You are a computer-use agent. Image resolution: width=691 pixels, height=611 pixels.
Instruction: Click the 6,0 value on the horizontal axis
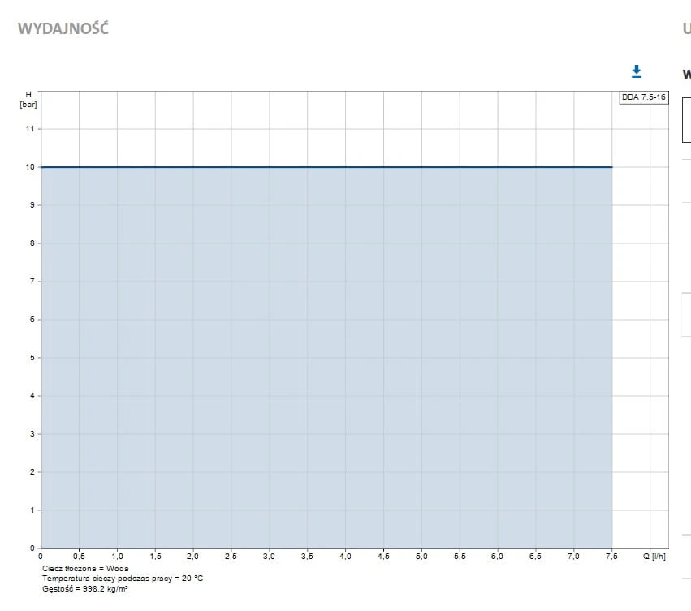pyautogui.click(x=497, y=557)
